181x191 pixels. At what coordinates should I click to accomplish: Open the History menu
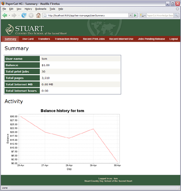coord(29,9)
